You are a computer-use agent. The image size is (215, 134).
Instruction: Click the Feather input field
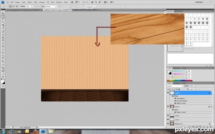pyautogui.click(x=28, y=6)
